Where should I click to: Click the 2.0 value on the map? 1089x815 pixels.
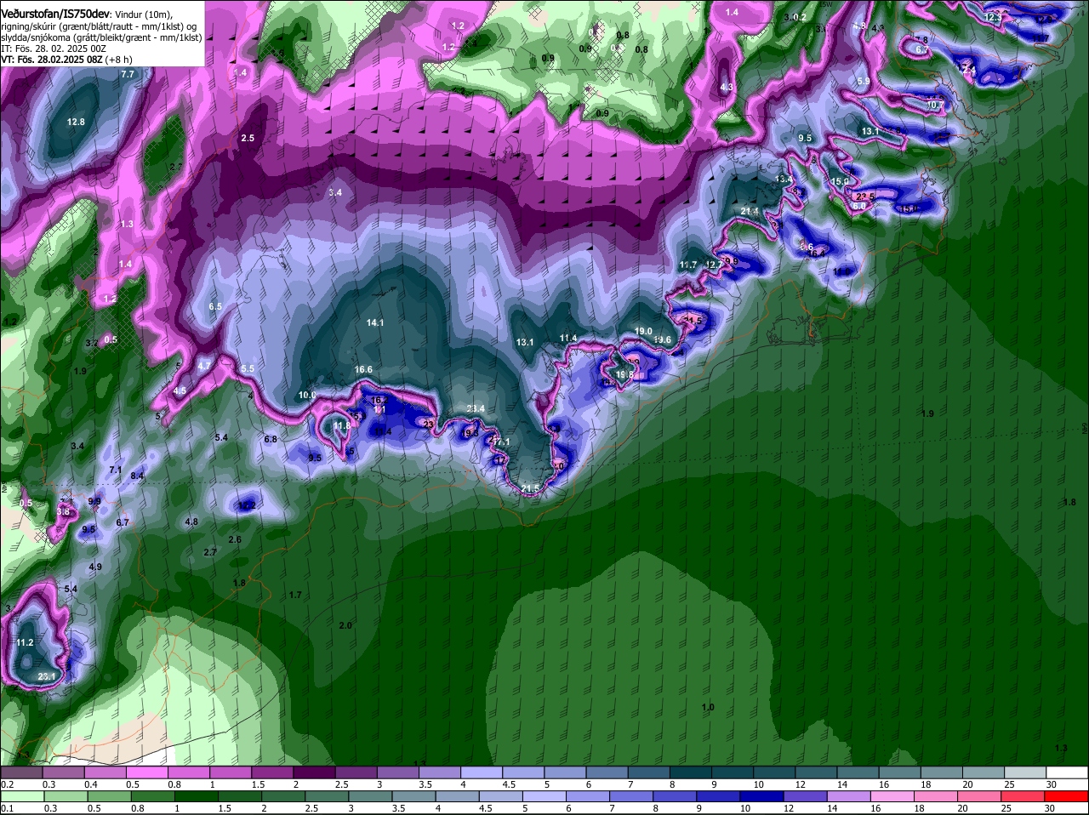click(x=345, y=626)
